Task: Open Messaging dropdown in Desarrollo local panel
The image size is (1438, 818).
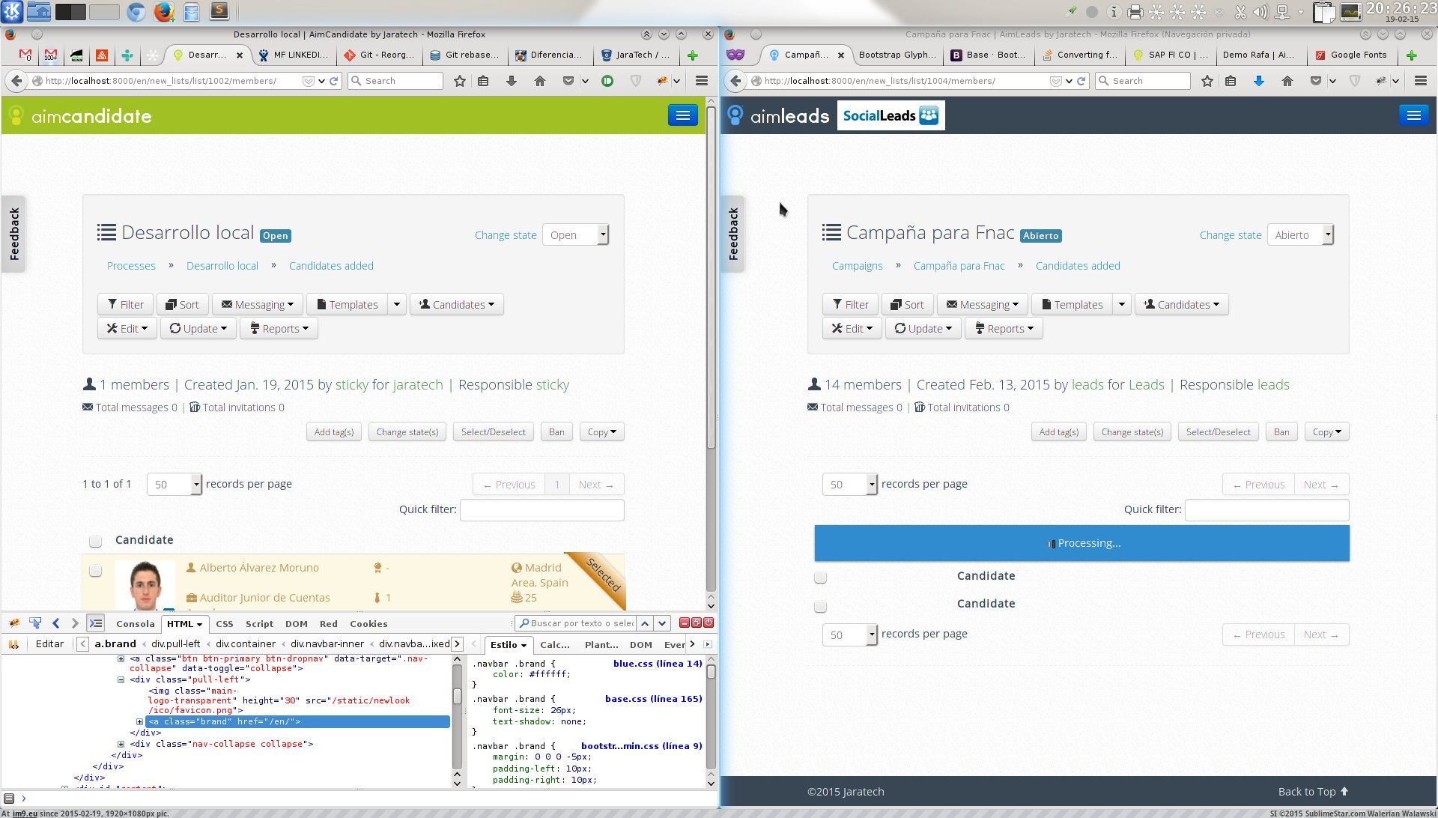Action: [257, 305]
